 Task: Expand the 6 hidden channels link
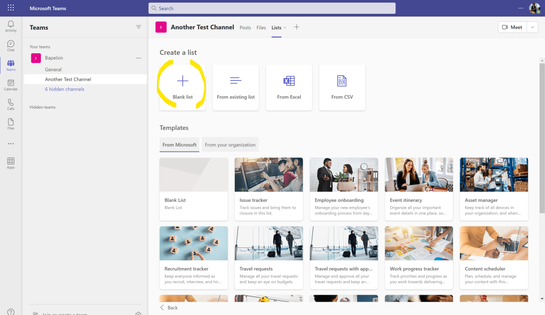(64, 89)
